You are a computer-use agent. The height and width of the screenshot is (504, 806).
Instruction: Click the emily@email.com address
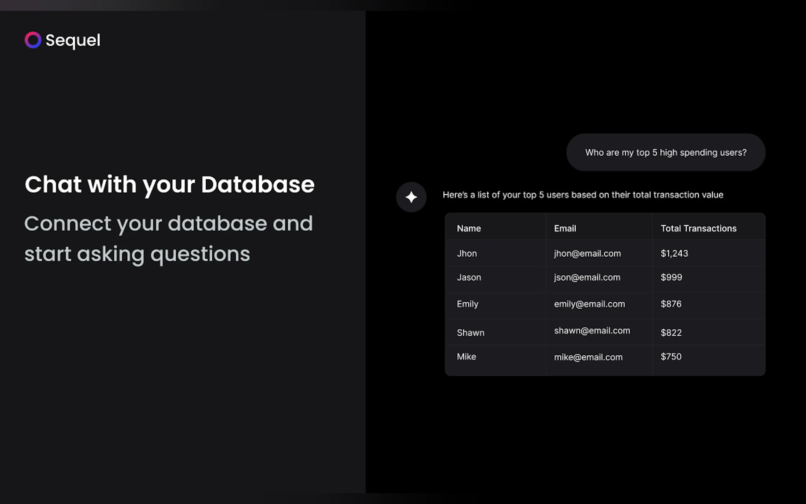[589, 304]
